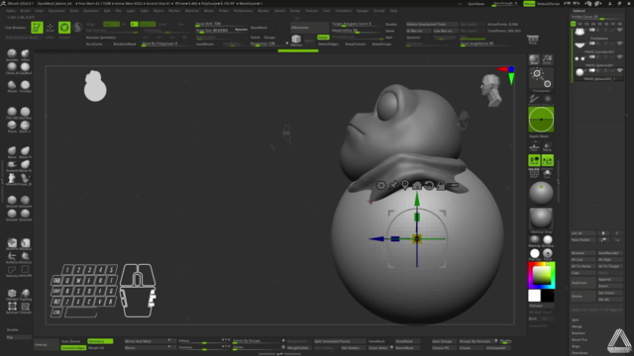Click the gizmo reset orientation arrow icon
Screen dimensions: 634x356
(x=429, y=185)
